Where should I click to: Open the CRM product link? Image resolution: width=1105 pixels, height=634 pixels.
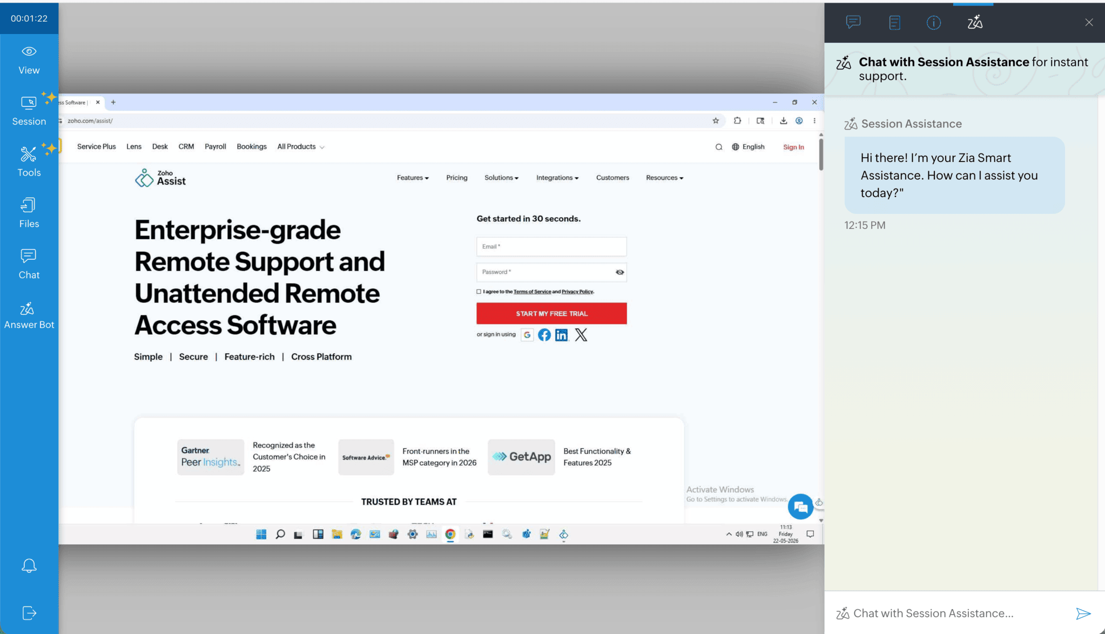[186, 147]
